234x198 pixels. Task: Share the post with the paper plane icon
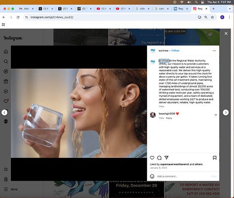[166, 158]
